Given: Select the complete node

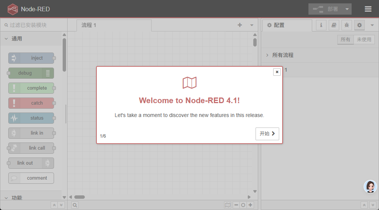Looking at the screenshot, I should [31, 88].
